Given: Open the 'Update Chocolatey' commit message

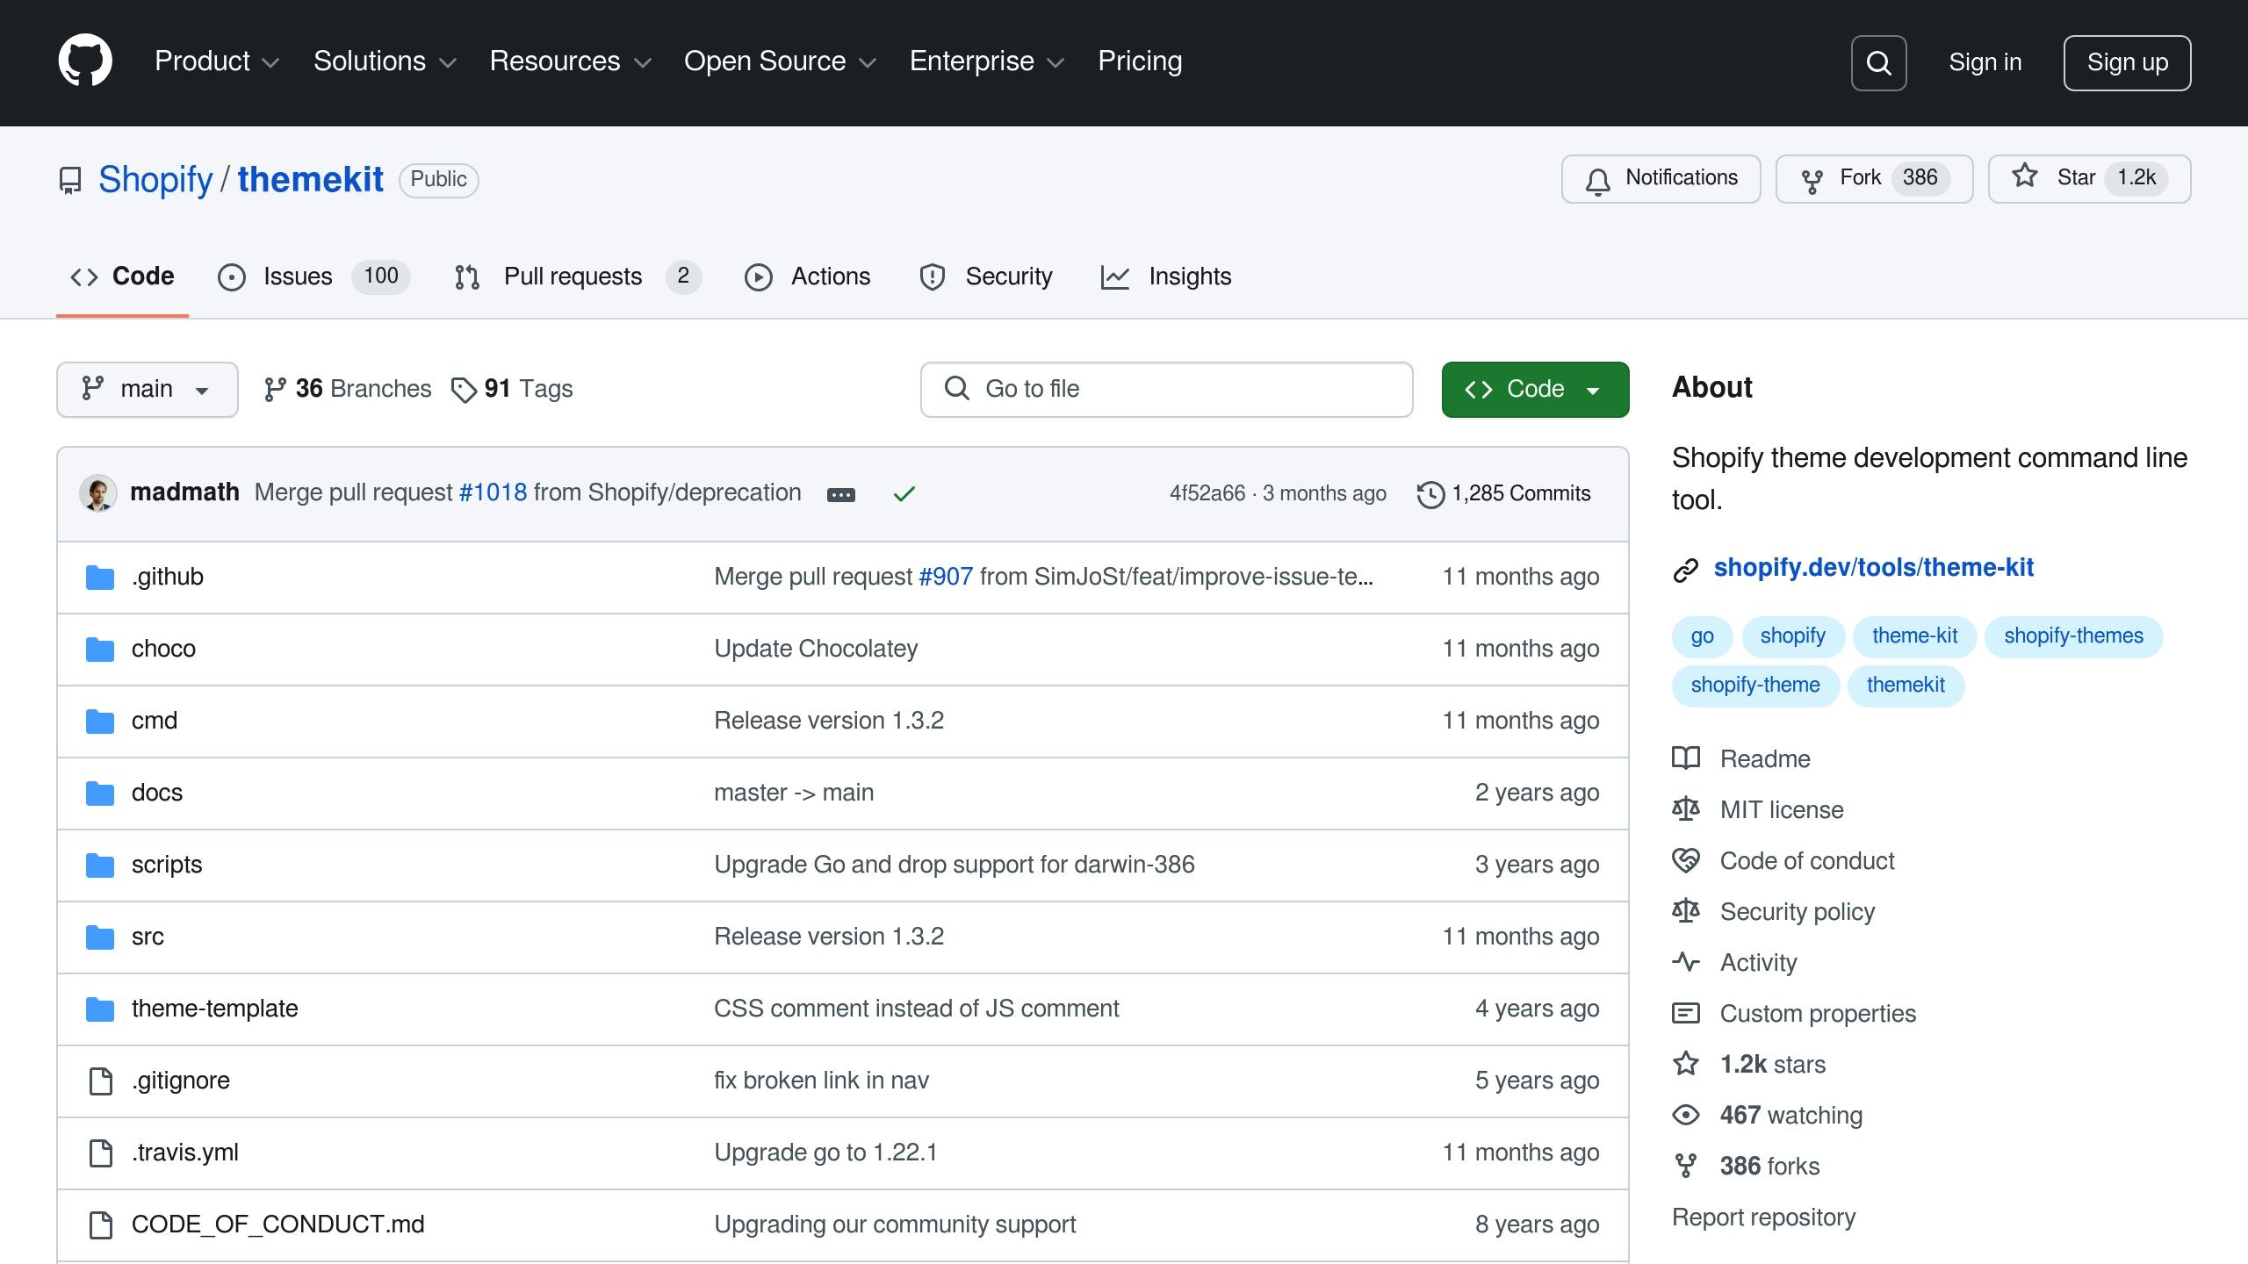Looking at the screenshot, I should click(x=816, y=649).
